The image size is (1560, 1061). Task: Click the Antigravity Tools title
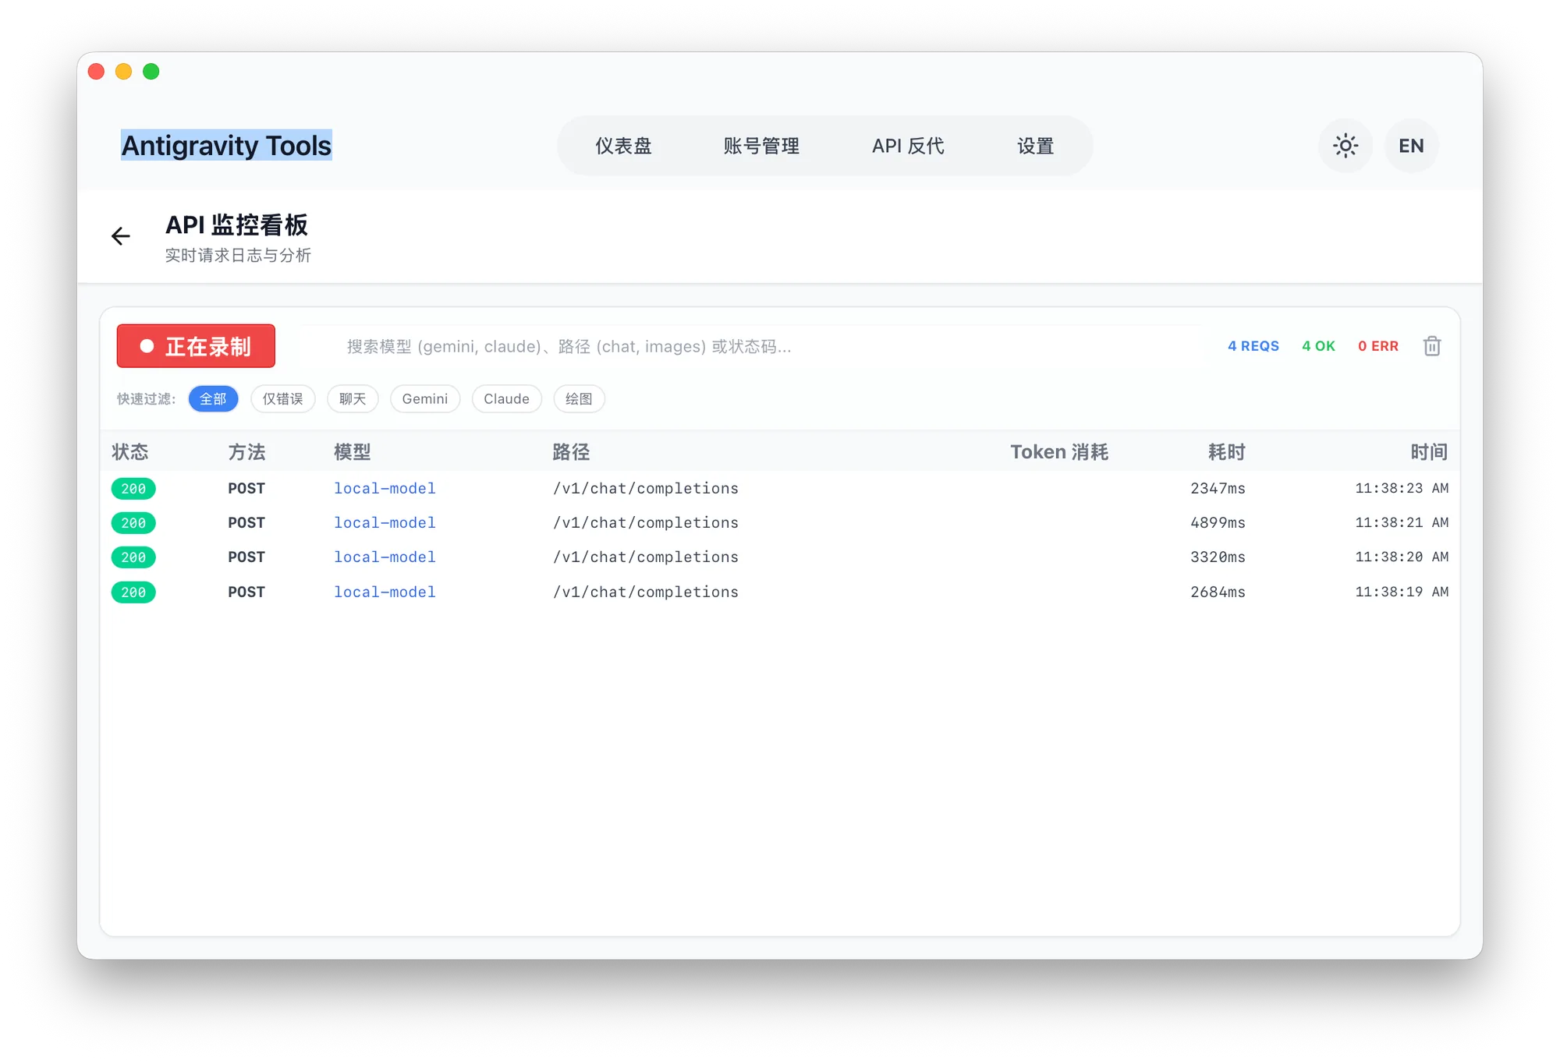point(226,146)
